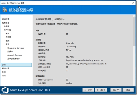
Task: Click the 站点绑定 label
Action: tap(42, 57)
